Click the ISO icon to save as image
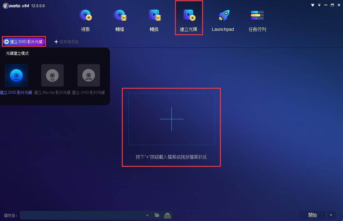Screen dimensions: 343x221 coord(167,215)
